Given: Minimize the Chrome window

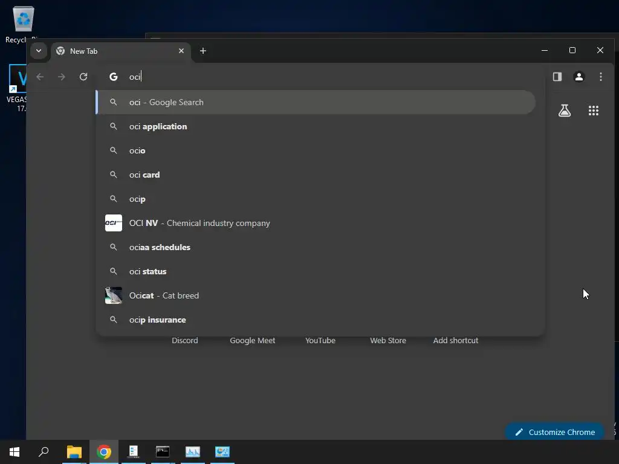Looking at the screenshot, I should pyautogui.click(x=545, y=51).
